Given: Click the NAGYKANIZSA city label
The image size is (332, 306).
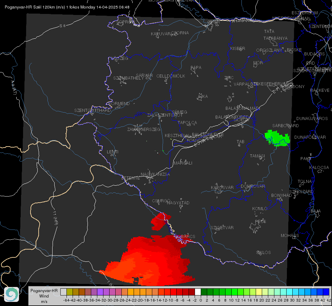Looking at the screenshot, I should (155, 174).
